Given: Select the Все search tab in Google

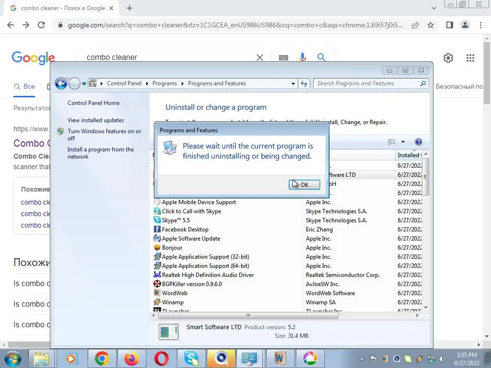Looking at the screenshot, I should coord(24,86).
